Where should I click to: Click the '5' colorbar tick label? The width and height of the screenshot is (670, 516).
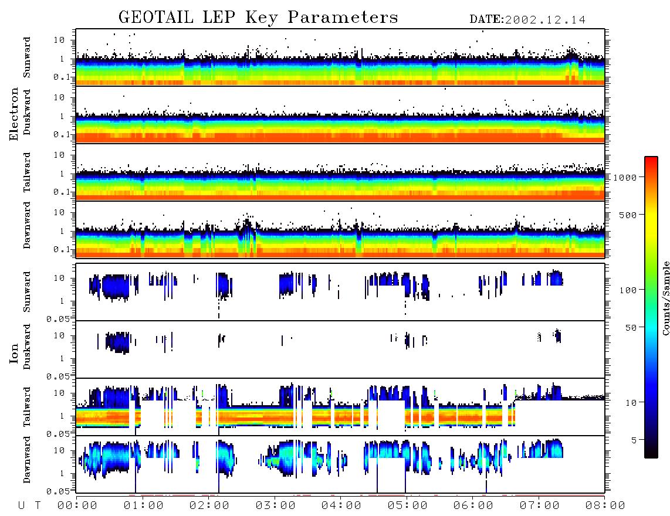click(x=634, y=440)
